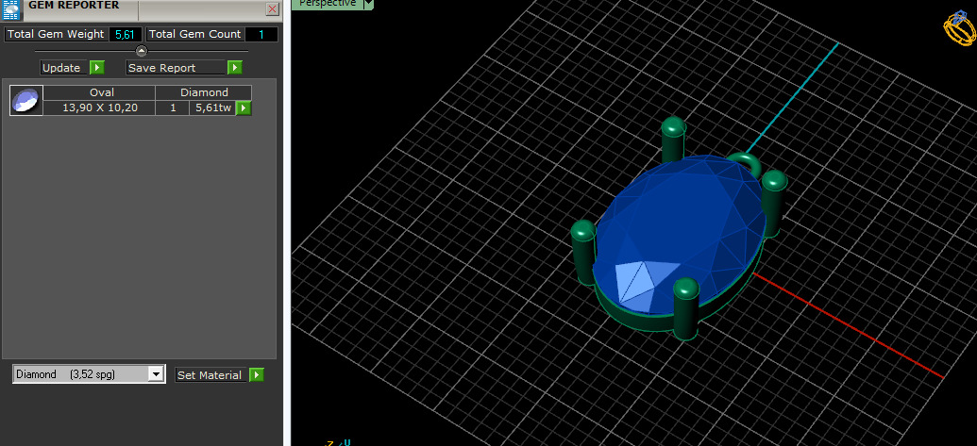Click the gold ring icon in viewport corner
The height and width of the screenshot is (446, 977).
coord(959,27)
